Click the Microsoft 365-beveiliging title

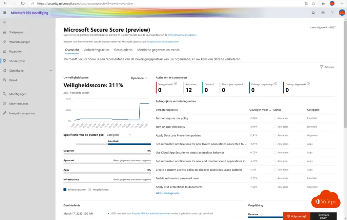29,13
